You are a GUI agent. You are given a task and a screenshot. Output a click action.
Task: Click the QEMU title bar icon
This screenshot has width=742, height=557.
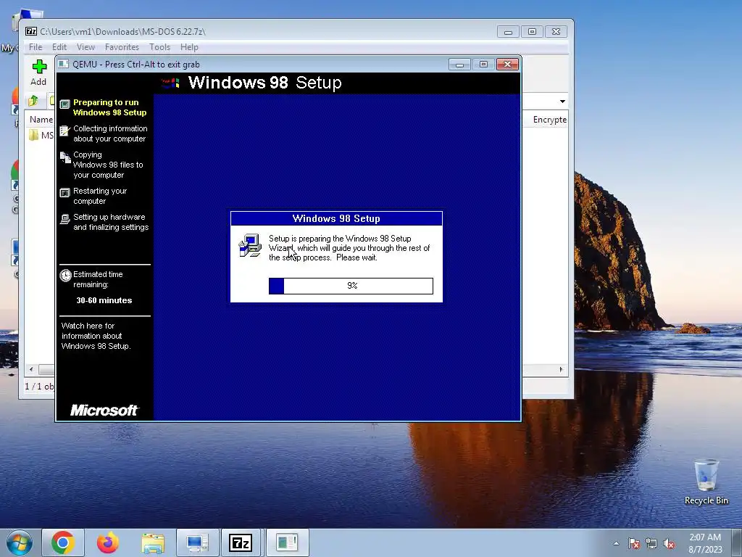(64, 64)
